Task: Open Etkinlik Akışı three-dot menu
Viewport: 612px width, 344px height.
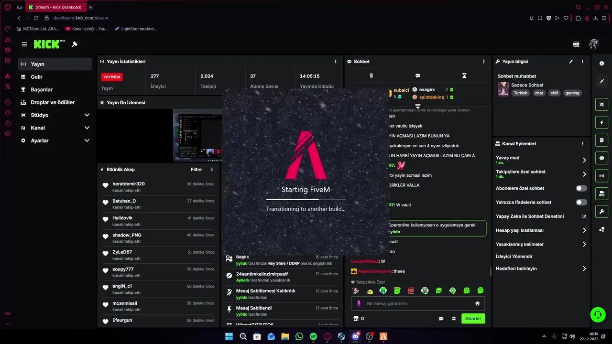Action: pyautogui.click(x=212, y=170)
